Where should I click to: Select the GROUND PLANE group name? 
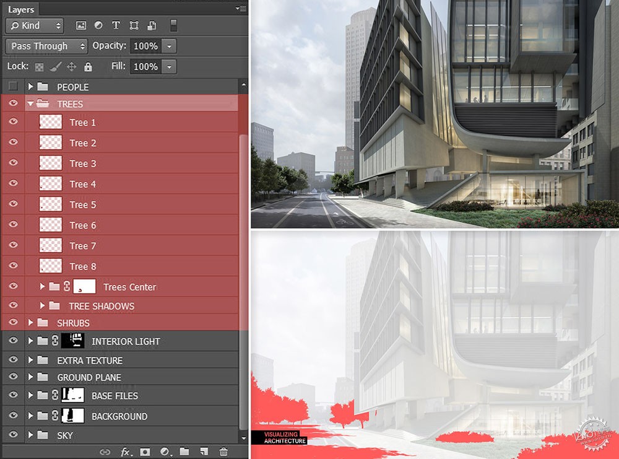[x=89, y=377]
